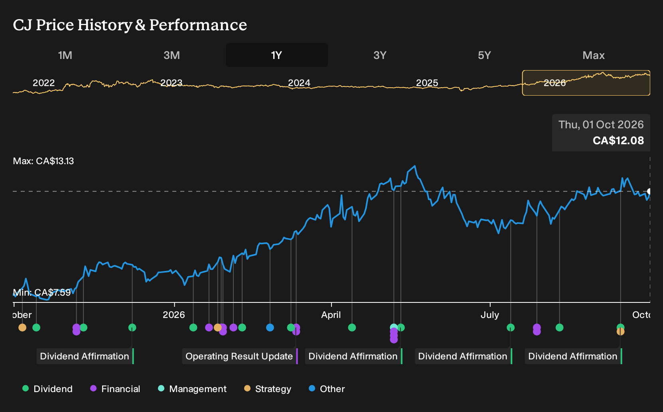Screen dimensions: 663x412
Task: Jump to 2024 in the overview chart
Action: click(299, 83)
